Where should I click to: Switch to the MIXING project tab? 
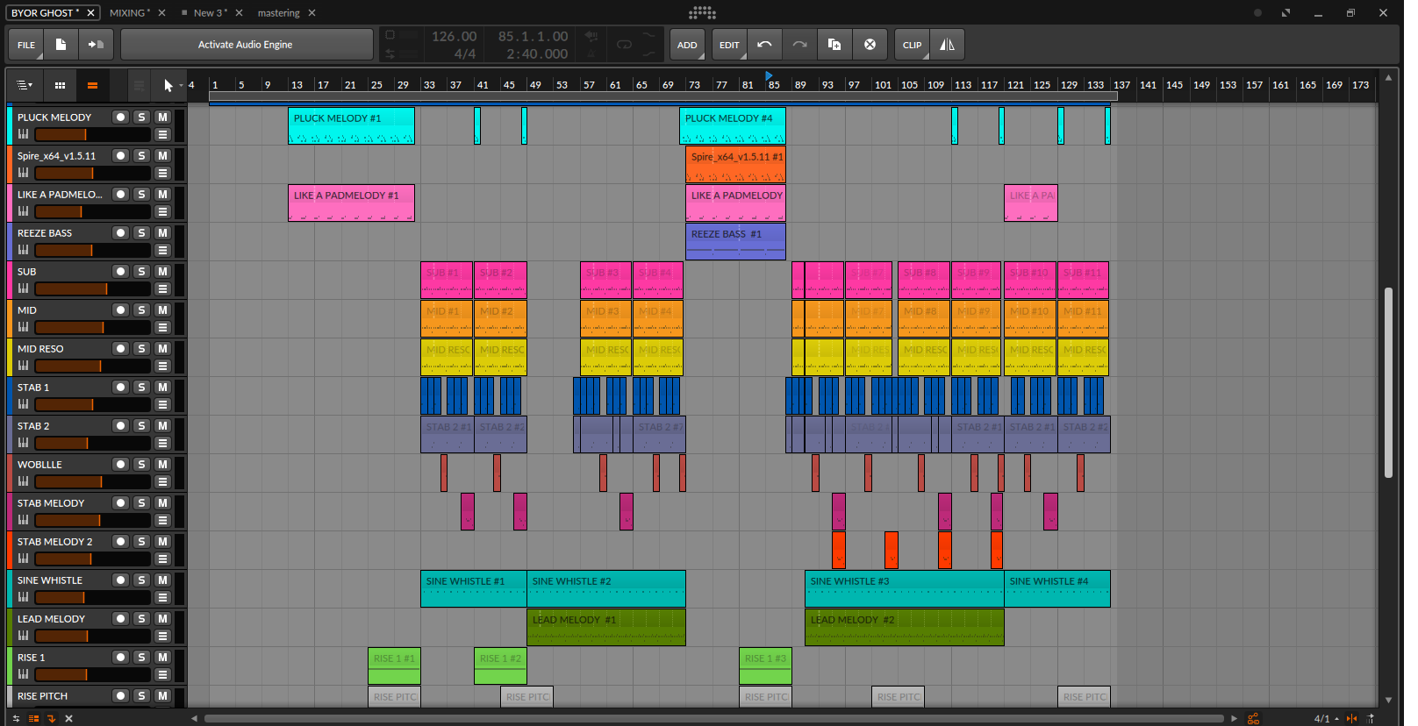tap(129, 13)
